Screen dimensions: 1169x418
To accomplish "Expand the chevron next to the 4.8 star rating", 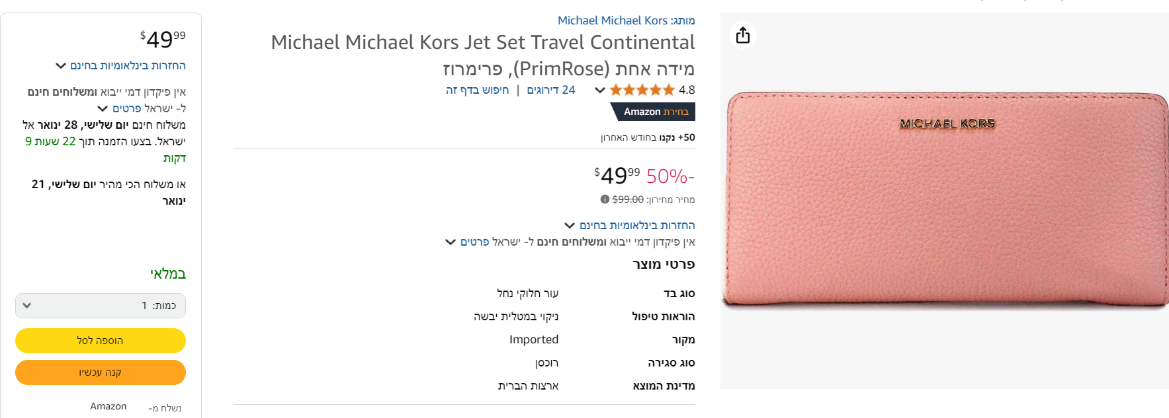I will (x=600, y=90).
